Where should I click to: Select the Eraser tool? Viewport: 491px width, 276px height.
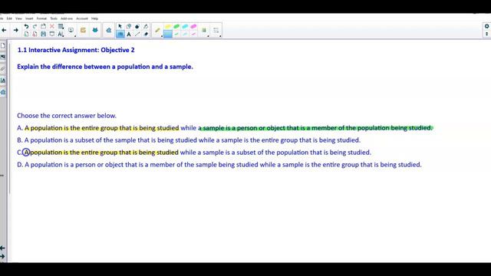pyautogui.click(x=146, y=34)
